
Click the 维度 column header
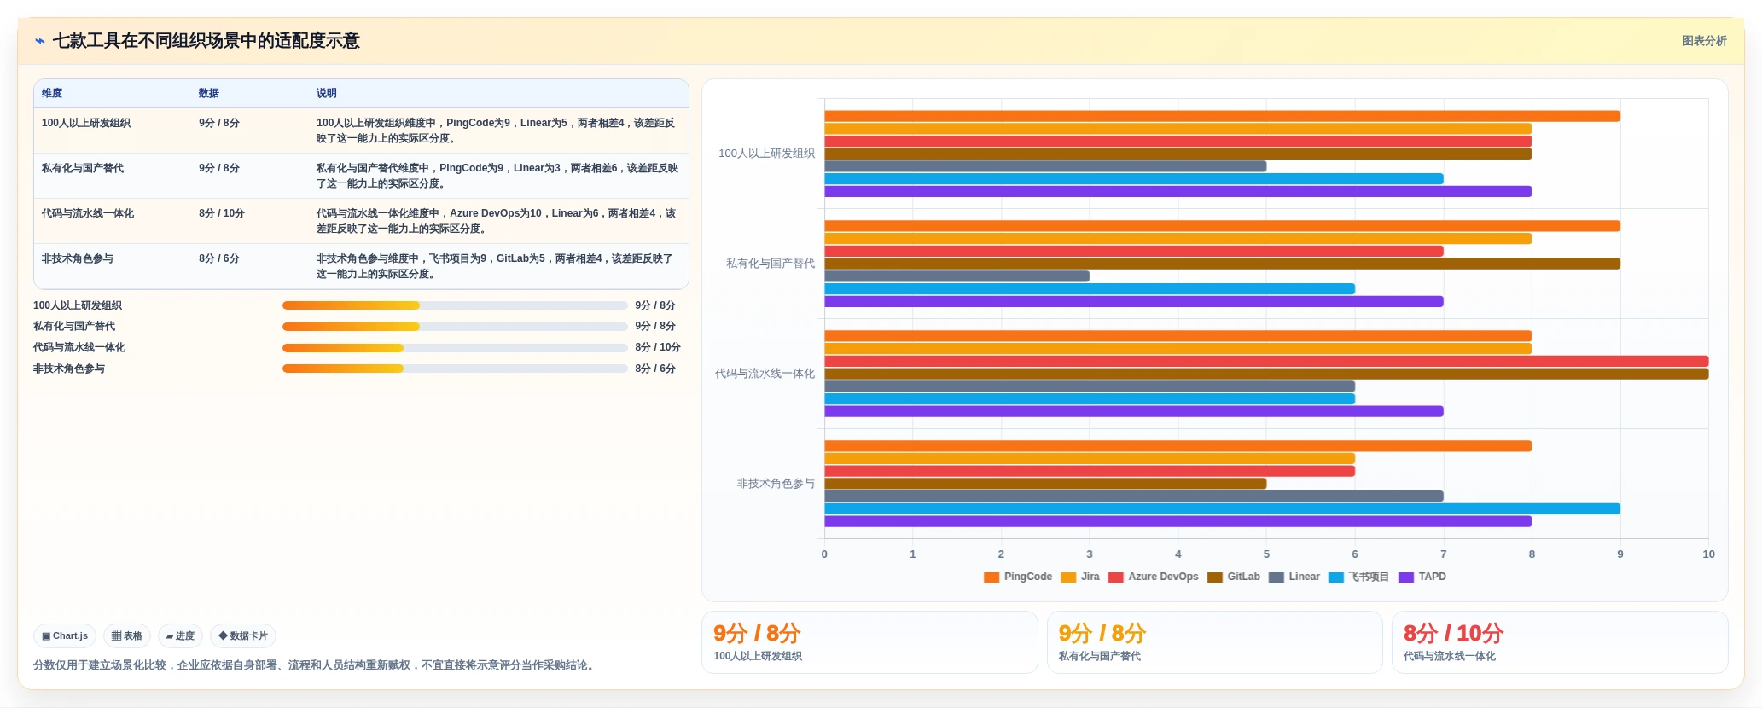tap(52, 93)
